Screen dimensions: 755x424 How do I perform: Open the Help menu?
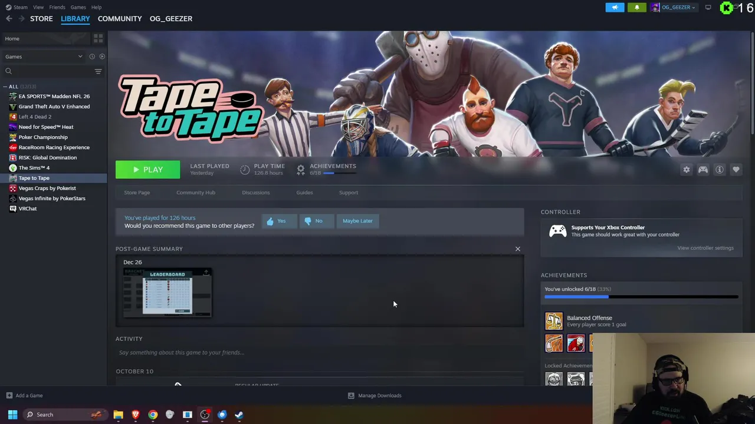pyautogui.click(x=96, y=7)
